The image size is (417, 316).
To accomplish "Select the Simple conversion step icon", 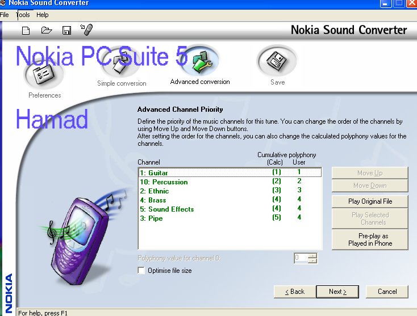I will point(121,64).
